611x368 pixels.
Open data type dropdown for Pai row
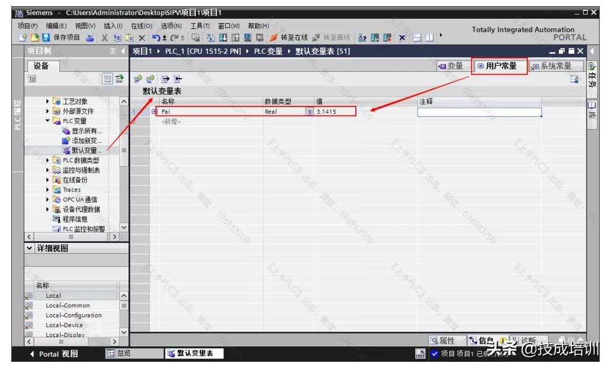[x=309, y=112]
